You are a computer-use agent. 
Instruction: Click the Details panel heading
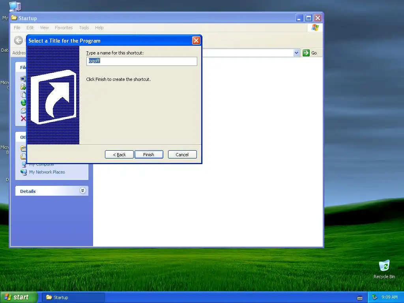click(x=28, y=191)
